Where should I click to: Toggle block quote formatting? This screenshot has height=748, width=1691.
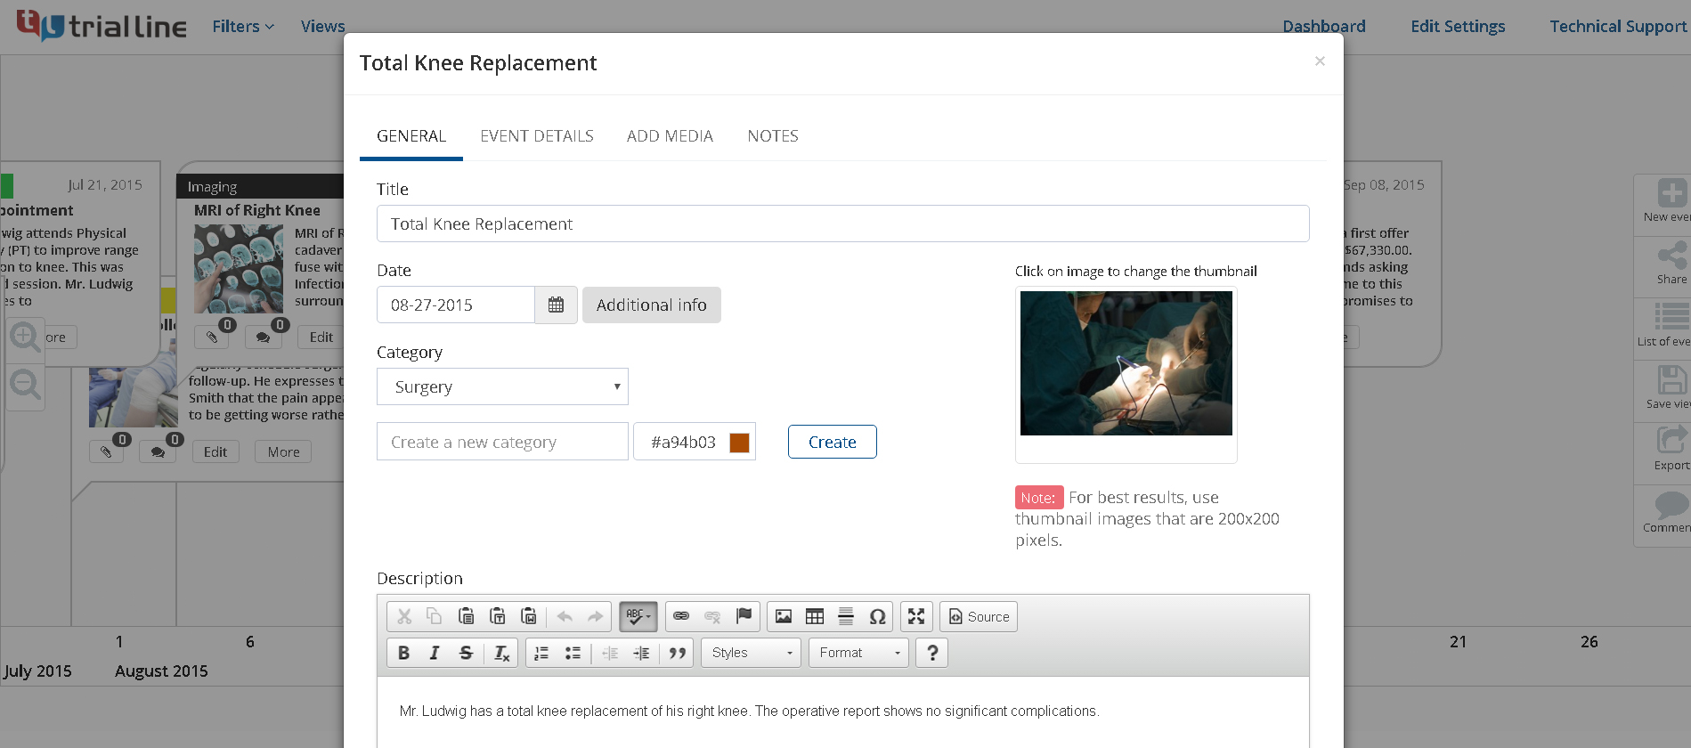[x=678, y=653]
